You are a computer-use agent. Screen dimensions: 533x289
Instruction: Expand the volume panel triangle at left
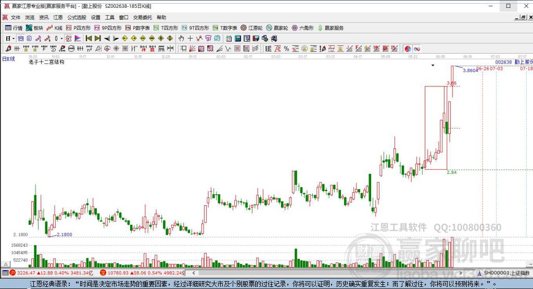coord(6,264)
